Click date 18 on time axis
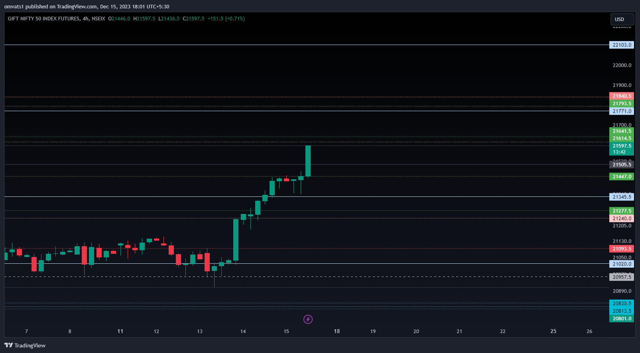Screen dimensions: 640x353 [337, 331]
